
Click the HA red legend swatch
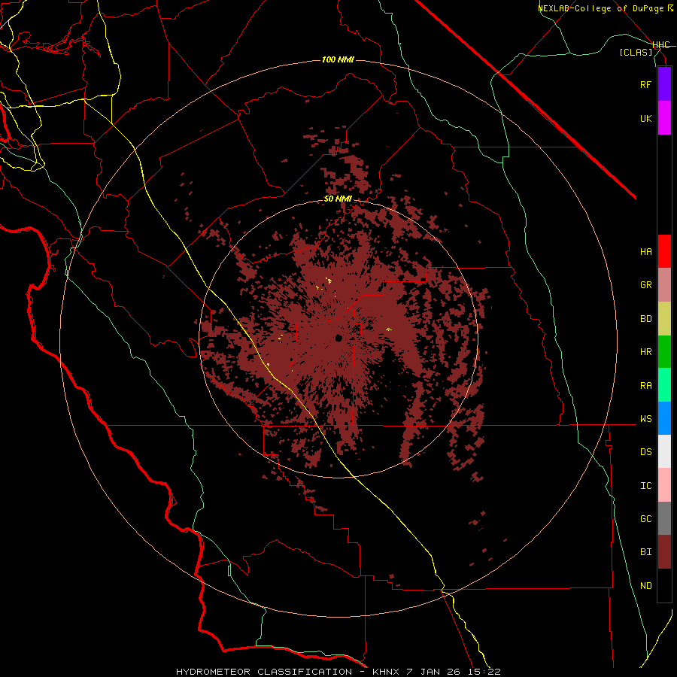664,251
